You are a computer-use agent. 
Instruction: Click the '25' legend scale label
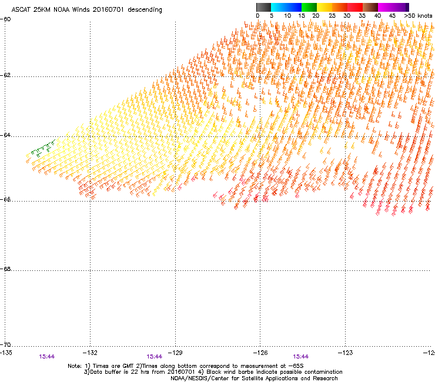tap(332, 16)
